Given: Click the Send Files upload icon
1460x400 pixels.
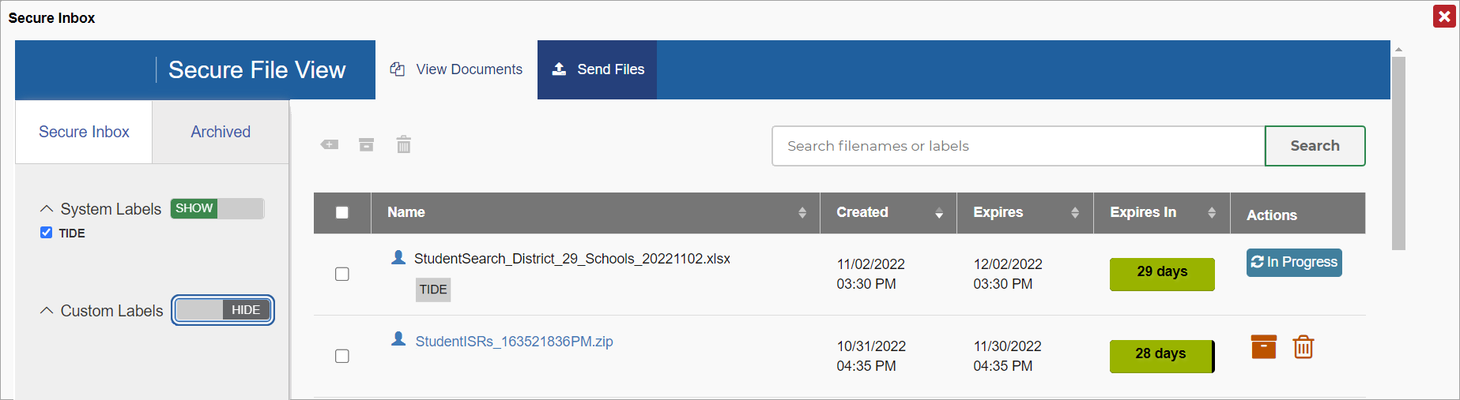Looking at the screenshot, I should tap(559, 69).
